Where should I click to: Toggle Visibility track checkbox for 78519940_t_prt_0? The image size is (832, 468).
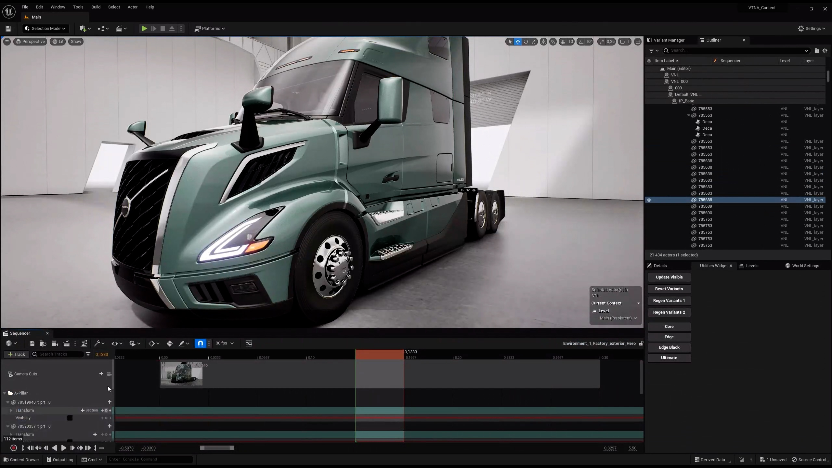pyautogui.click(x=70, y=418)
